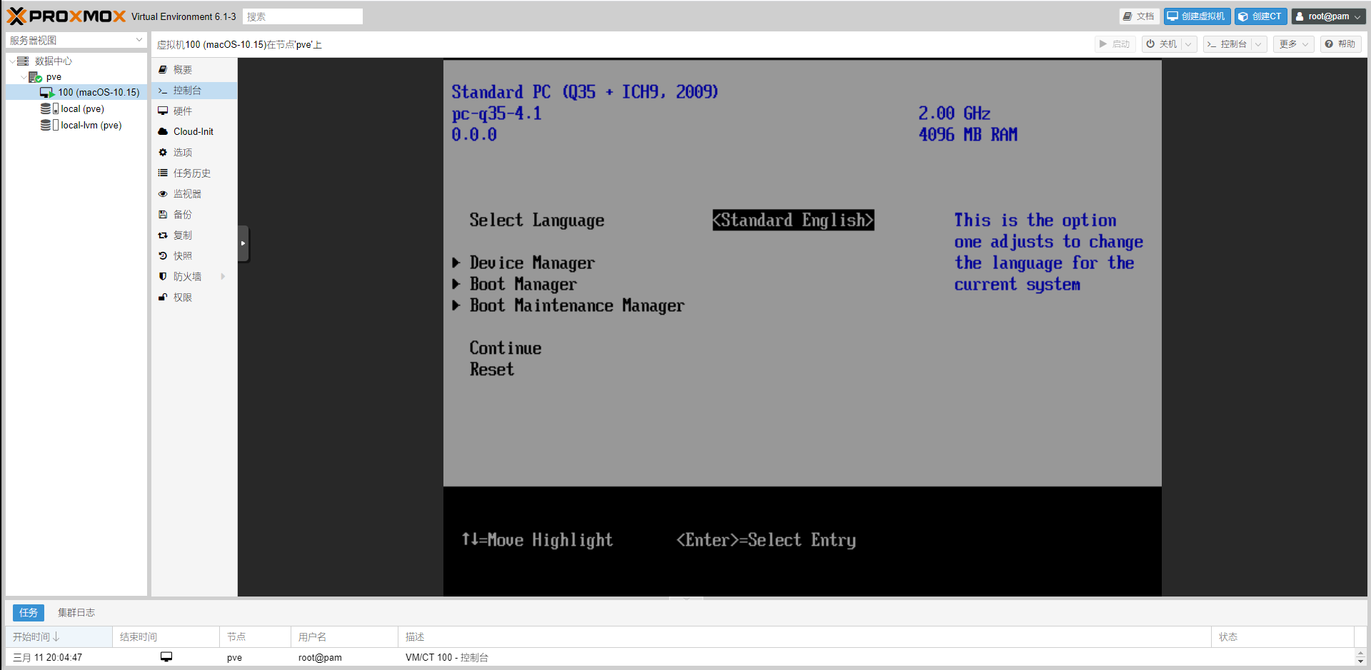Switch to the 集群日志 cluster log tab
This screenshot has width=1371, height=670.
point(76,613)
